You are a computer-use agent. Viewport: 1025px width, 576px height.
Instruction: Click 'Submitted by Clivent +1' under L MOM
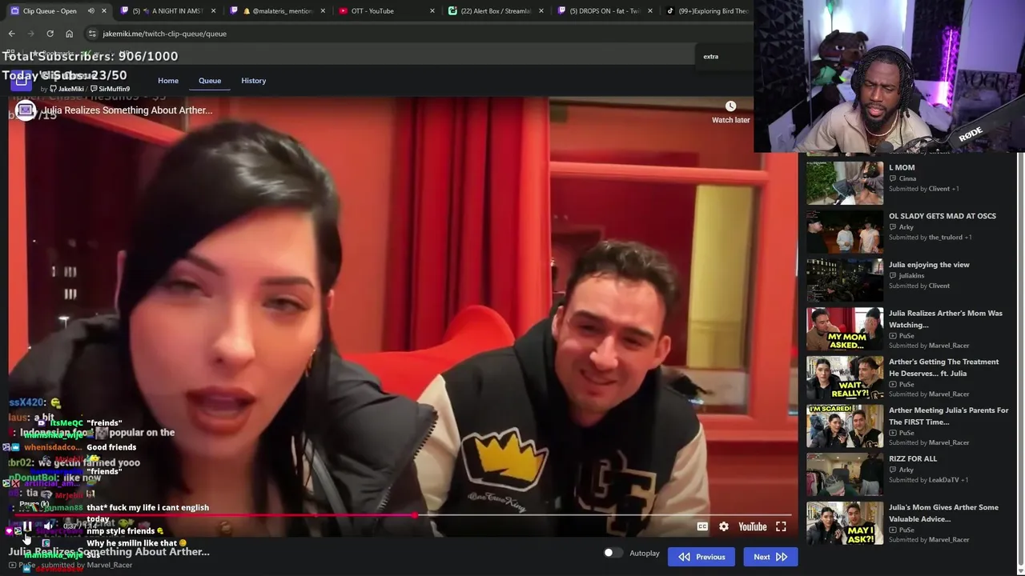coord(924,189)
